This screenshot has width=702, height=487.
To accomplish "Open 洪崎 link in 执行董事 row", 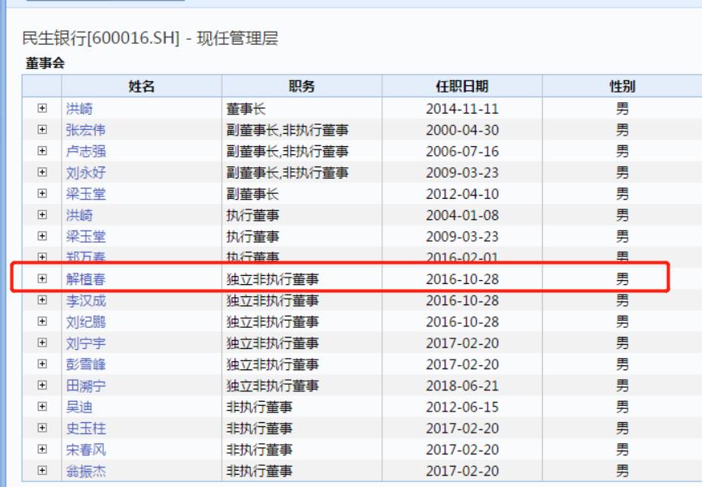I will pos(80,215).
